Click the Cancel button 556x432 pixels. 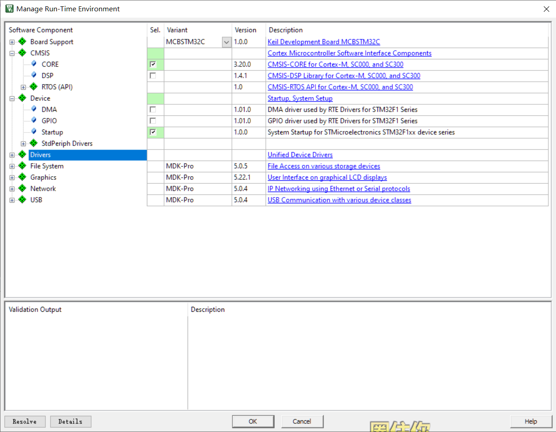coord(302,421)
